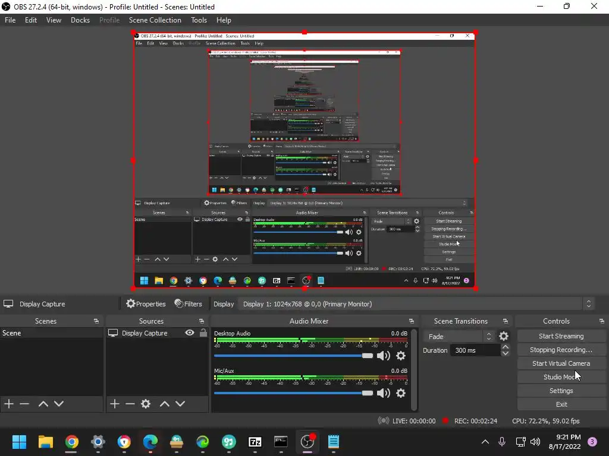Move source up arrow in Sources panel
609x456 pixels.
pyautogui.click(x=164, y=404)
